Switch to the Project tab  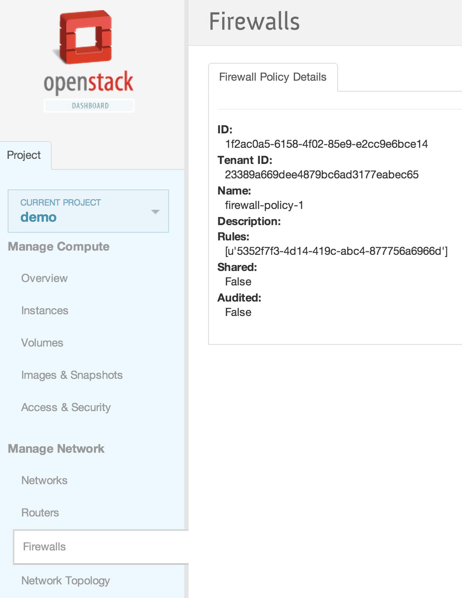(x=24, y=155)
